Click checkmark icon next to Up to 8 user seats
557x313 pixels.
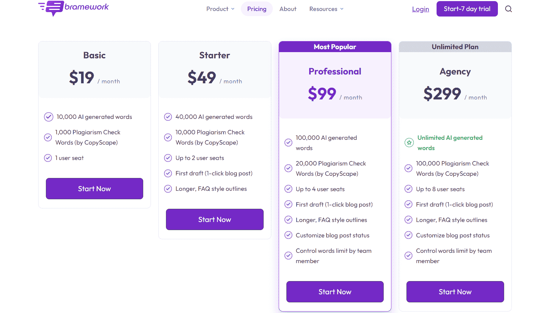point(409,189)
